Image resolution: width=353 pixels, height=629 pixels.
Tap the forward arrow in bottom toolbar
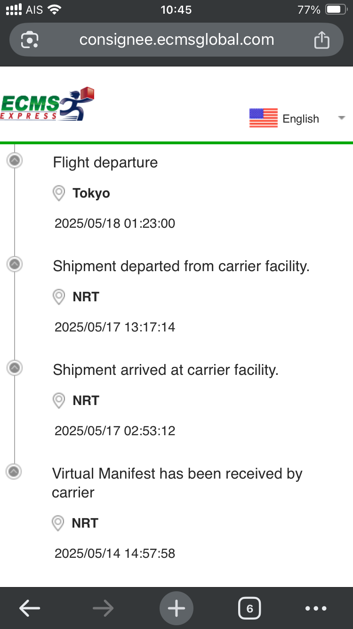(103, 609)
